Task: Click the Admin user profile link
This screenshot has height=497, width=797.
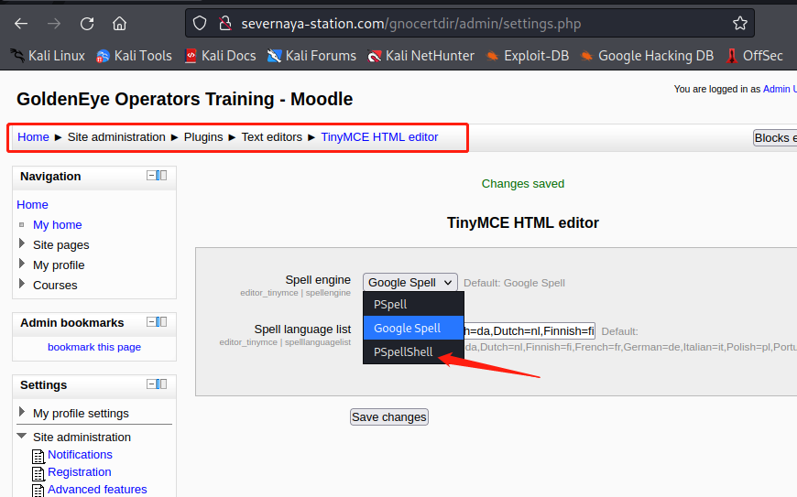Action: pos(780,89)
